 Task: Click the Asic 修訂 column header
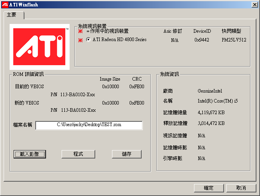(x=173, y=31)
